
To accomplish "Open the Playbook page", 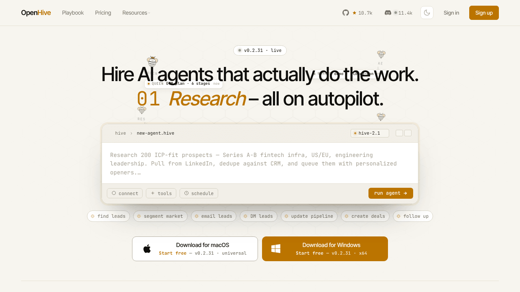I will 73,13.
